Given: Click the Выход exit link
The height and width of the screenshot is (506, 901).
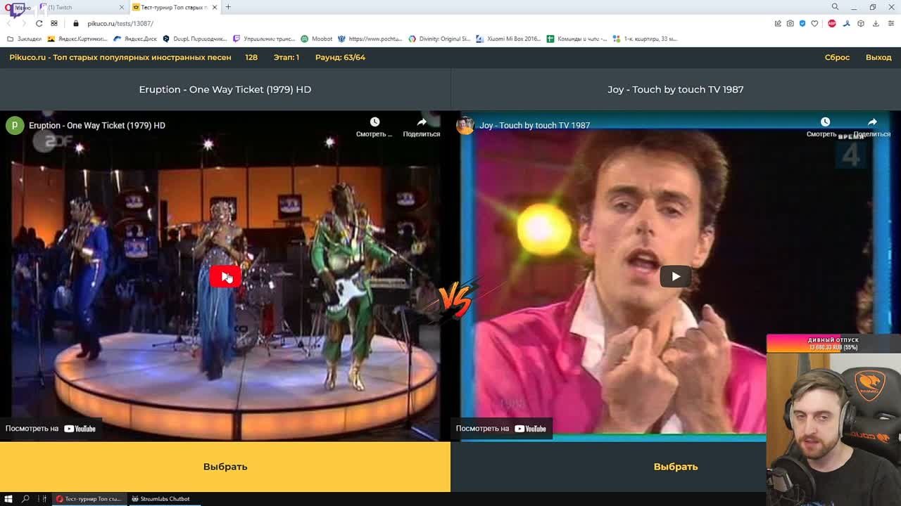Looking at the screenshot, I should point(878,58).
